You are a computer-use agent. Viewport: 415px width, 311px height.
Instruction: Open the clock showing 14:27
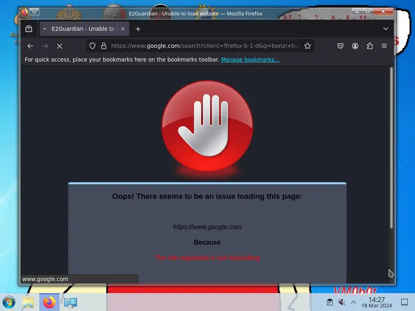coord(376,302)
